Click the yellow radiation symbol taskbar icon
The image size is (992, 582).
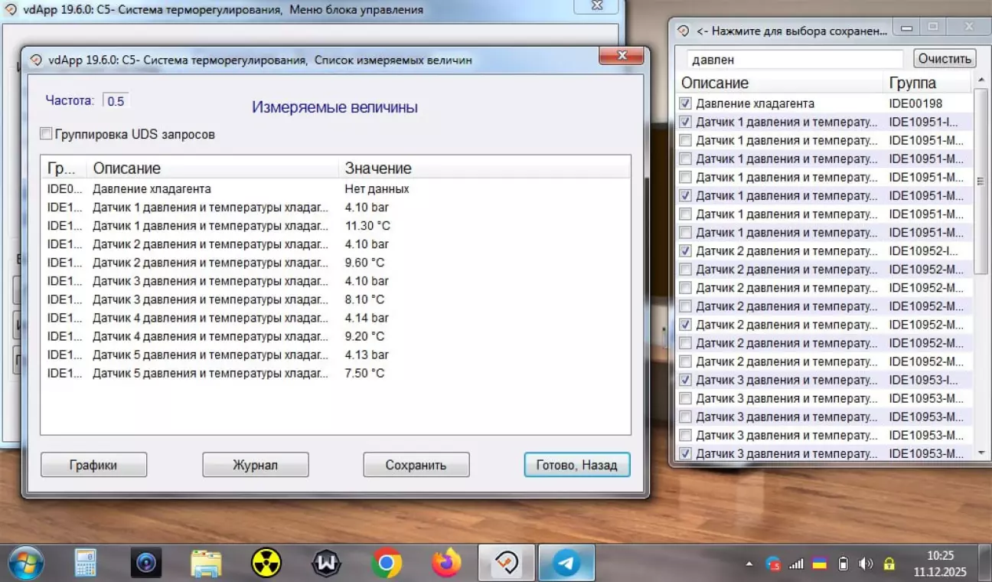(x=266, y=564)
